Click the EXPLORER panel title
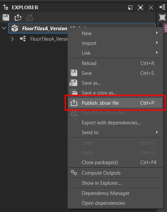Screen dimensions: 167x212 (x=25, y=7)
